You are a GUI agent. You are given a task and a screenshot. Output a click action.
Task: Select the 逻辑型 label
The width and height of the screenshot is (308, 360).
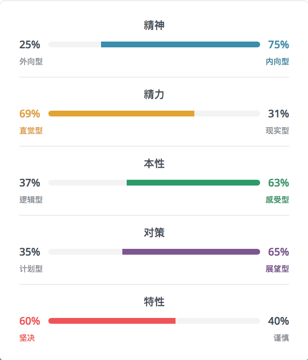(x=31, y=200)
